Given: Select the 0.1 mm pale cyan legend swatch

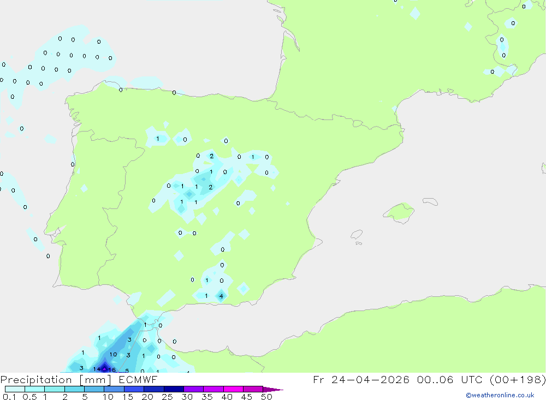Looking at the screenshot, I should coord(15,389).
